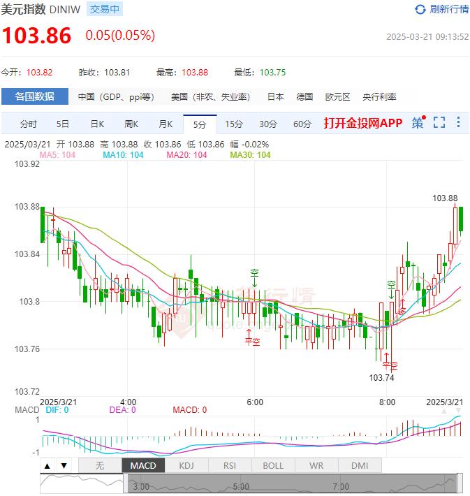This screenshot has width=470, height=496.
Task: Click the MA30: 104 legend label
Action: click(x=250, y=155)
